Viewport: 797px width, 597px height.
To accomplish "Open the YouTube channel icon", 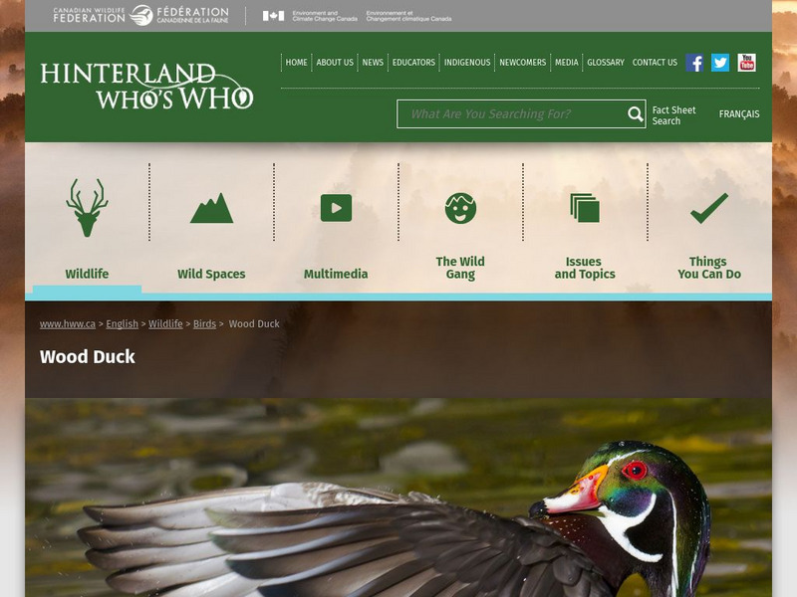I will coord(744,62).
